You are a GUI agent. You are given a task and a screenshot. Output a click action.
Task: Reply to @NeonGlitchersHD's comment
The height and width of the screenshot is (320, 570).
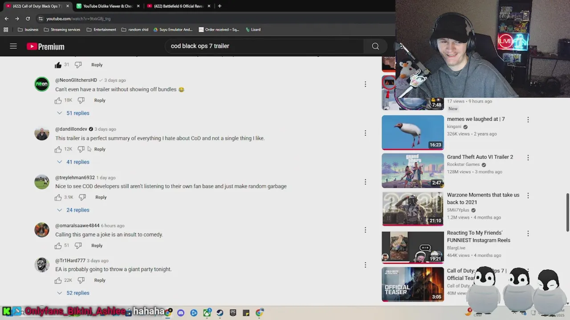coord(100,100)
